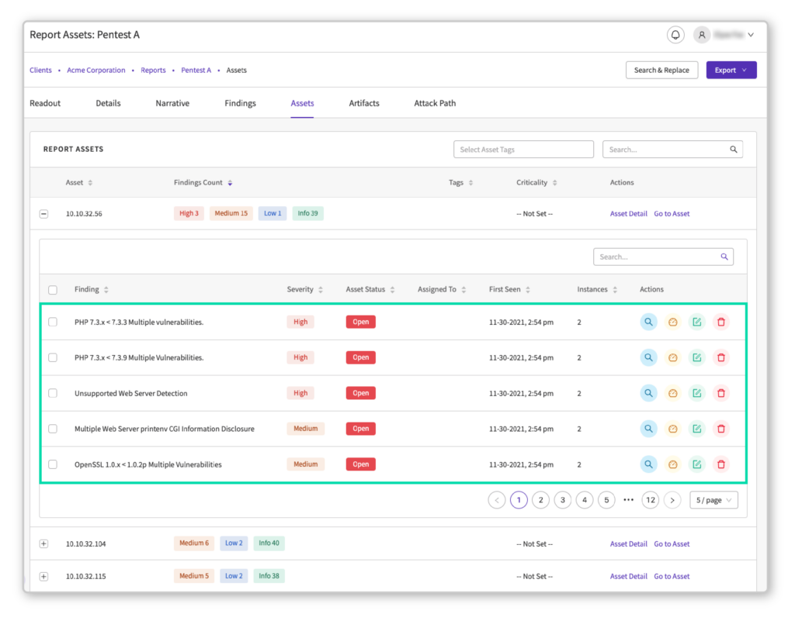795x621 pixels.
Task: Focus the findings search field
Action: (663, 257)
